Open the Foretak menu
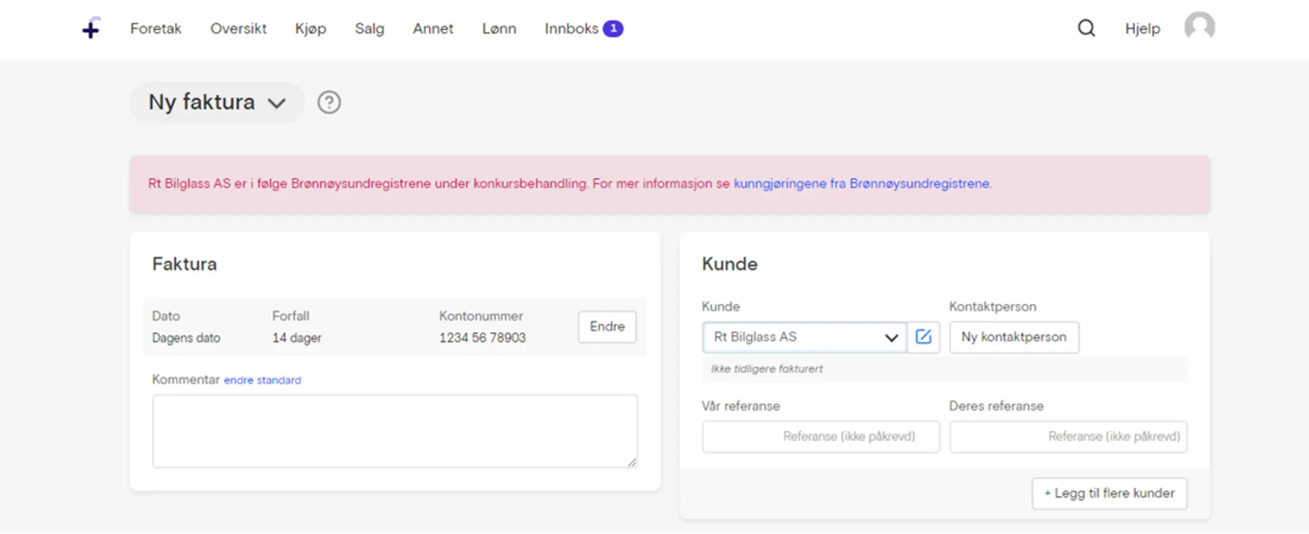The width and height of the screenshot is (1309, 534). click(x=156, y=29)
